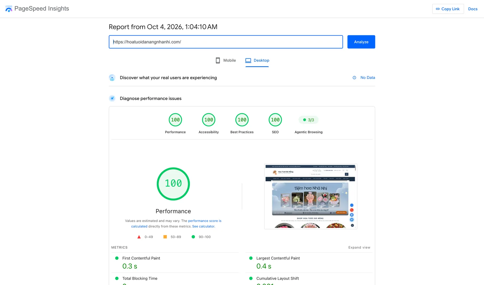Open the Accessibility score gauge

[209, 120]
